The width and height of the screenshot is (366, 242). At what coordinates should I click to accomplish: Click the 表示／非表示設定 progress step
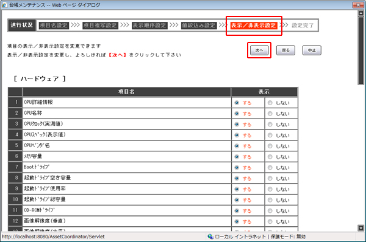(254, 26)
